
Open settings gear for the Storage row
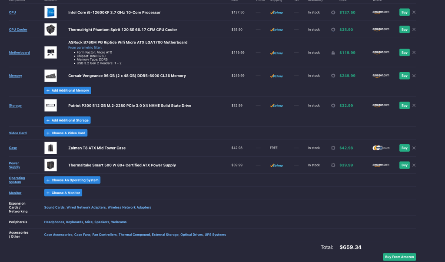click(333, 106)
